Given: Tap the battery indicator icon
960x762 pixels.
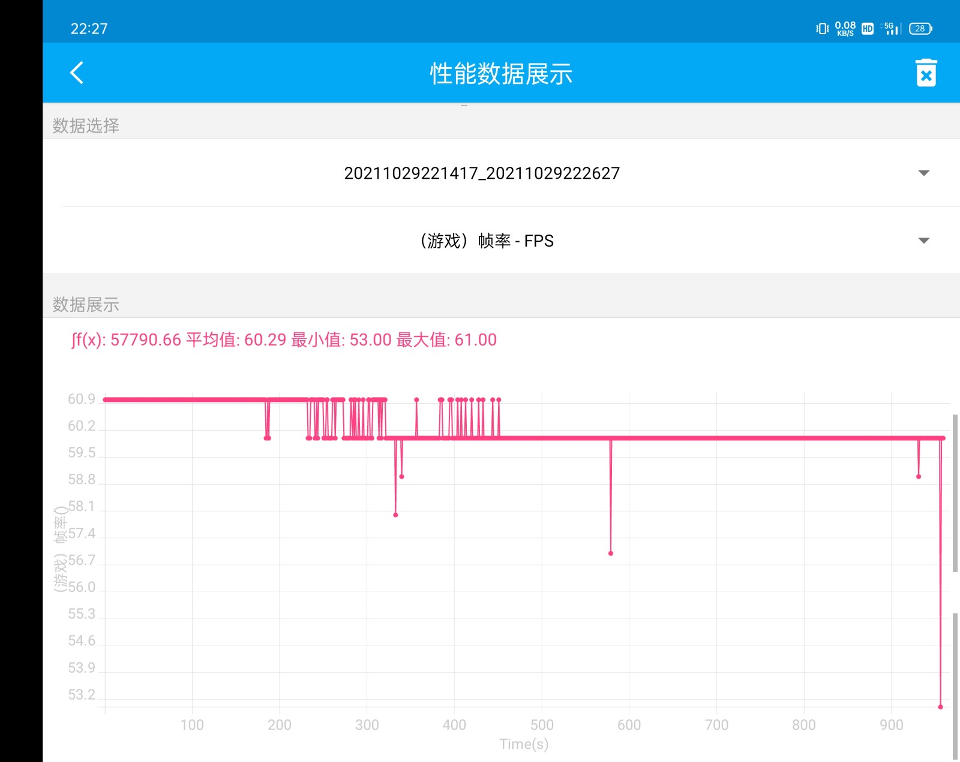Looking at the screenshot, I should click(920, 29).
